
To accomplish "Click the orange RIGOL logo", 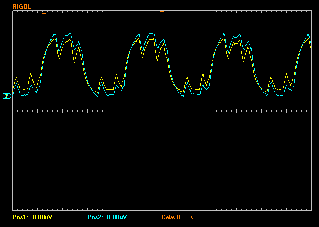I will 22,7.
